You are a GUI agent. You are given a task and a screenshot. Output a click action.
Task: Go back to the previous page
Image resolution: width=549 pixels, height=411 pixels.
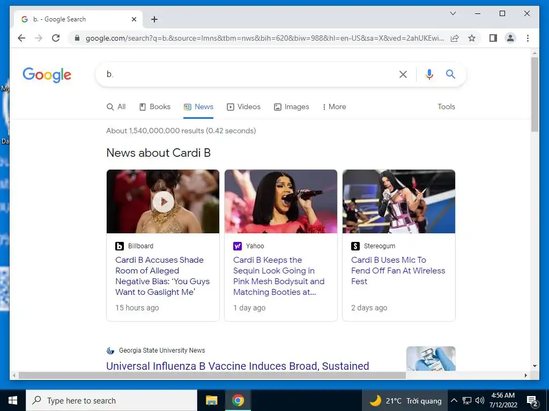click(x=21, y=38)
